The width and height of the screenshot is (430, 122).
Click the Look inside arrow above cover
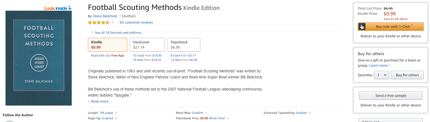[x=58, y=8]
